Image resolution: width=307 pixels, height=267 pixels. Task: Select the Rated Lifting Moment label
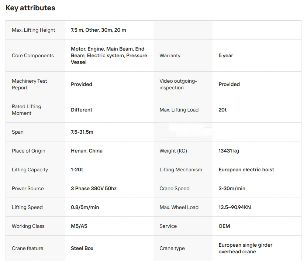pos(27,110)
